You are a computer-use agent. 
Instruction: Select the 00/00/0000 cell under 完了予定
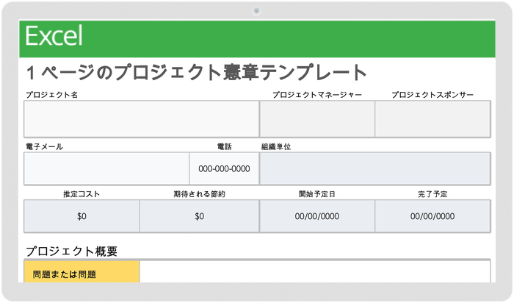(x=432, y=216)
